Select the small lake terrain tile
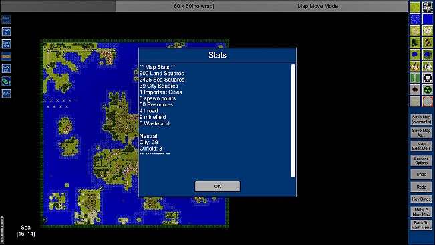 pos(415,54)
